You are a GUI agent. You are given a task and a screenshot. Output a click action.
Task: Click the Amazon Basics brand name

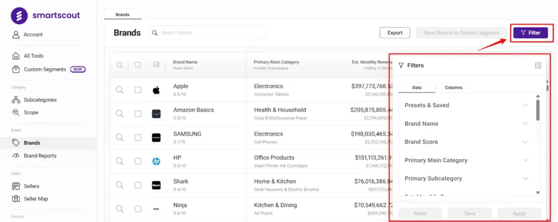pos(193,110)
